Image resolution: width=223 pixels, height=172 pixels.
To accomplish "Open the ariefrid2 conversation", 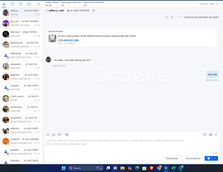I will 21,77.
